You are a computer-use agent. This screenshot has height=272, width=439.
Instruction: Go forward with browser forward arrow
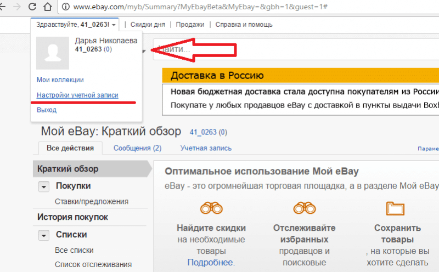point(17,7)
